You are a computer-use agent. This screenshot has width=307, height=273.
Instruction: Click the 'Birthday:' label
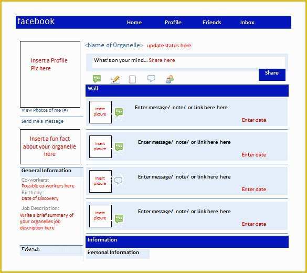click(33, 193)
